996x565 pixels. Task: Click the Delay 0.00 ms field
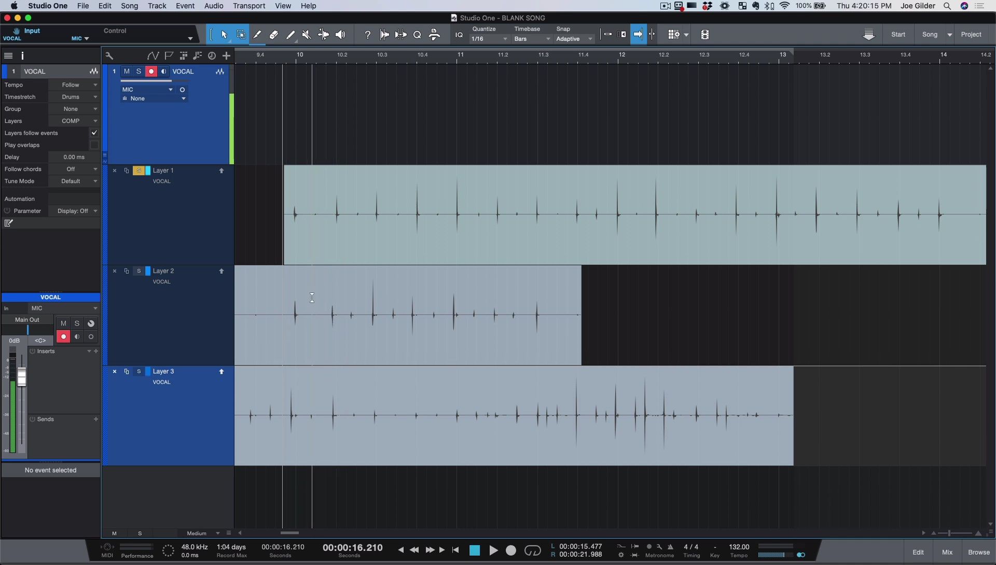pos(74,157)
